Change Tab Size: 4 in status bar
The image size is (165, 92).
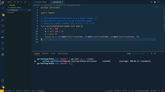pyautogui.click(x=118, y=91)
